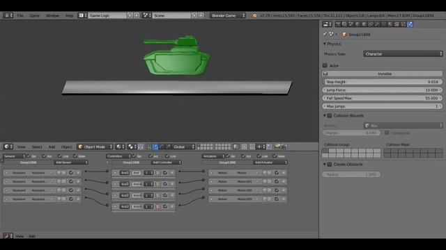The height and width of the screenshot is (250, 446).
Task: Open the 3D viewport View menu
Action: click(22, 147)
